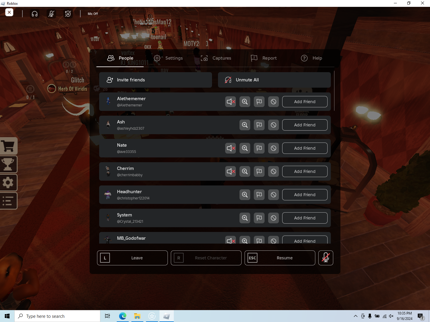The image size is (430, 322).
Task: Click the Invite friends button
Action: click(x=156, y=80)
